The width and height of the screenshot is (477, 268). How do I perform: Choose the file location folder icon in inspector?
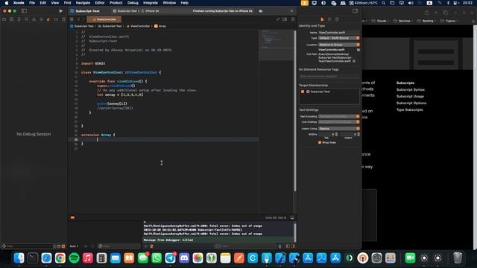point(358,50)
